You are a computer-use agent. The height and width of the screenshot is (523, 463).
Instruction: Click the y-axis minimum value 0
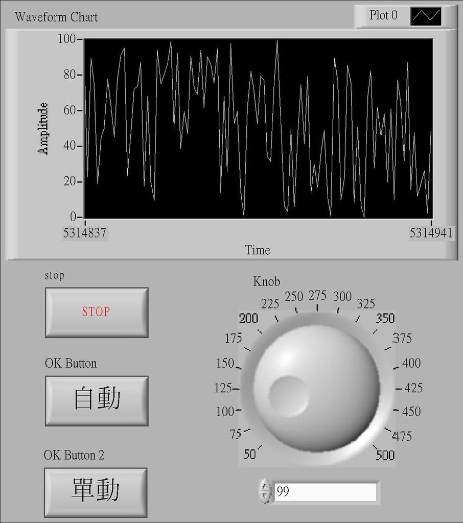coord(73,217)
